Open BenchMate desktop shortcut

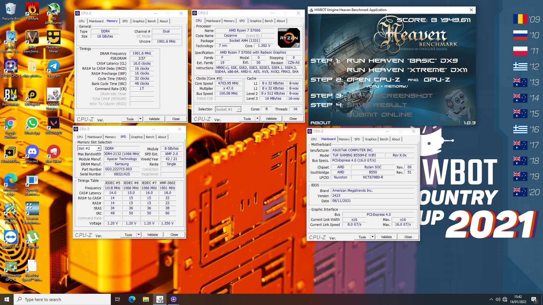10,97
